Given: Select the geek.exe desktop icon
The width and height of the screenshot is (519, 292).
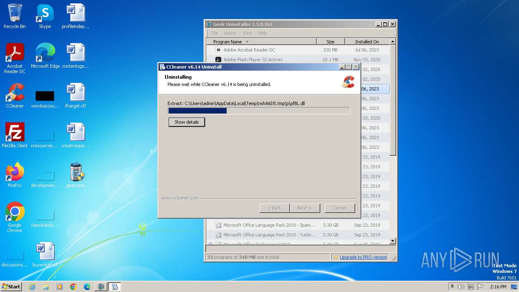Looking at the screenshot, I should tap(75, 175).
